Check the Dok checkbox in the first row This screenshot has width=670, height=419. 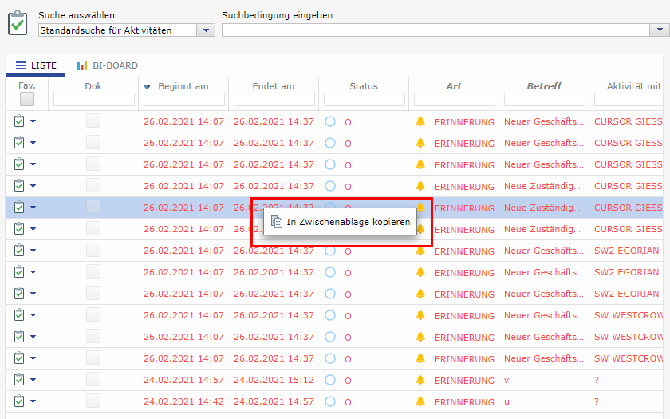(93, 121)
